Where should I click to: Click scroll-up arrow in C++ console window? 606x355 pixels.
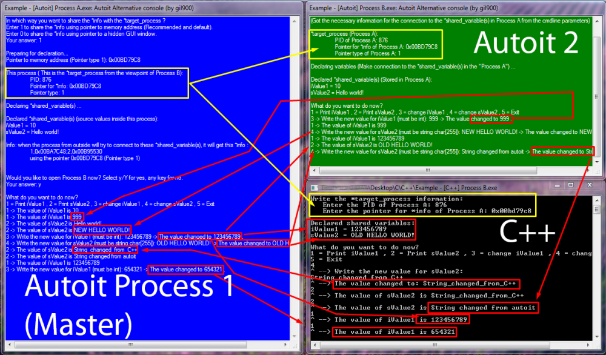pyautogui.click(x=596, y=200)
